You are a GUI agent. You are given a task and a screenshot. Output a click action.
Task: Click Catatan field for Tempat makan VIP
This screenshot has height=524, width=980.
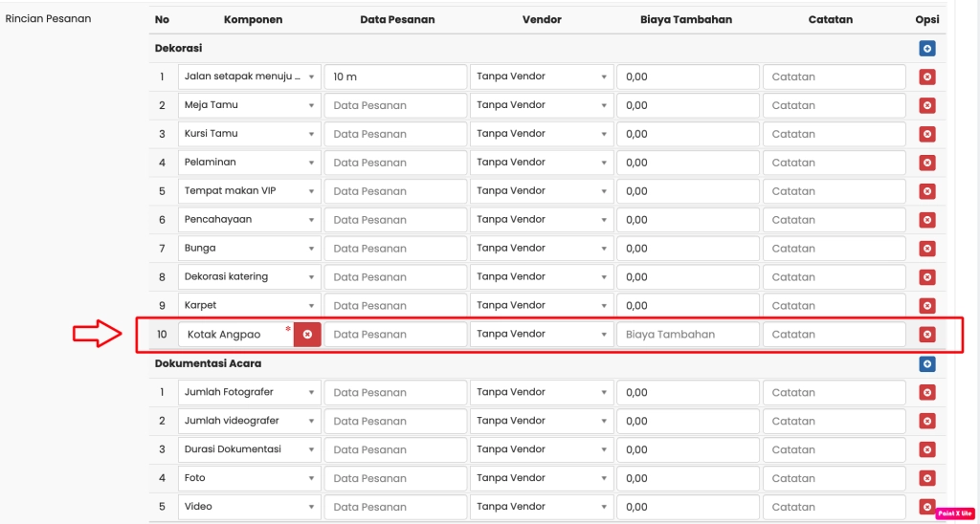tap(834, 191)
